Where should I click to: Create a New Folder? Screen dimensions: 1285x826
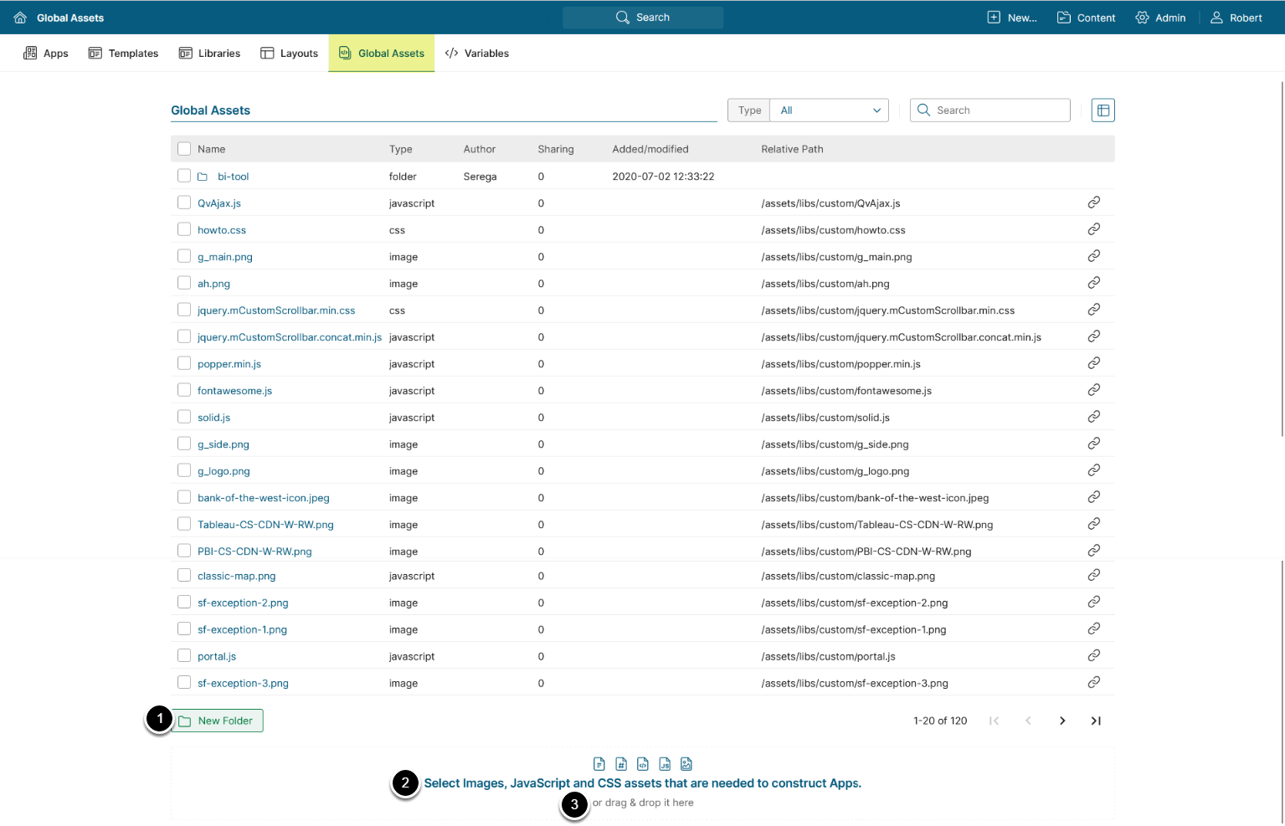(x=218, y=721)
